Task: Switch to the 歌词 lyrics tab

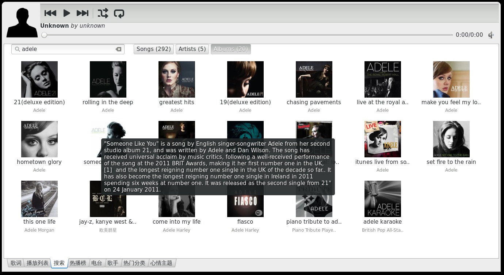Action: [16, 263]
